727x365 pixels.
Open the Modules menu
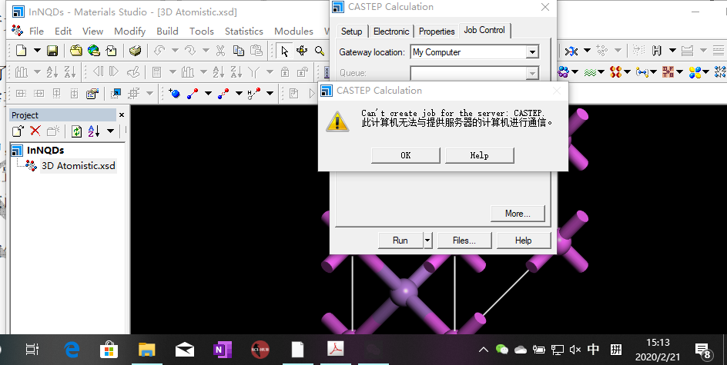coord(293,32)
